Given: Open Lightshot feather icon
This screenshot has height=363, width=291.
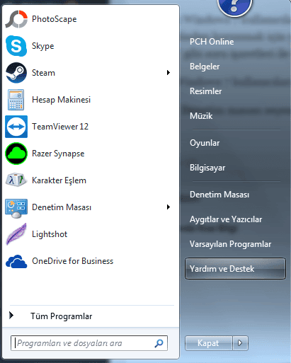Looking at the screenshot, I should pyautogui.click(x=16, y=234).
